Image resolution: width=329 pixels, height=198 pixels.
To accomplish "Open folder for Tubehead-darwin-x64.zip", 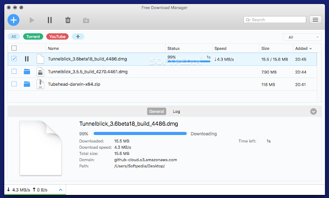I will [27, 84].
